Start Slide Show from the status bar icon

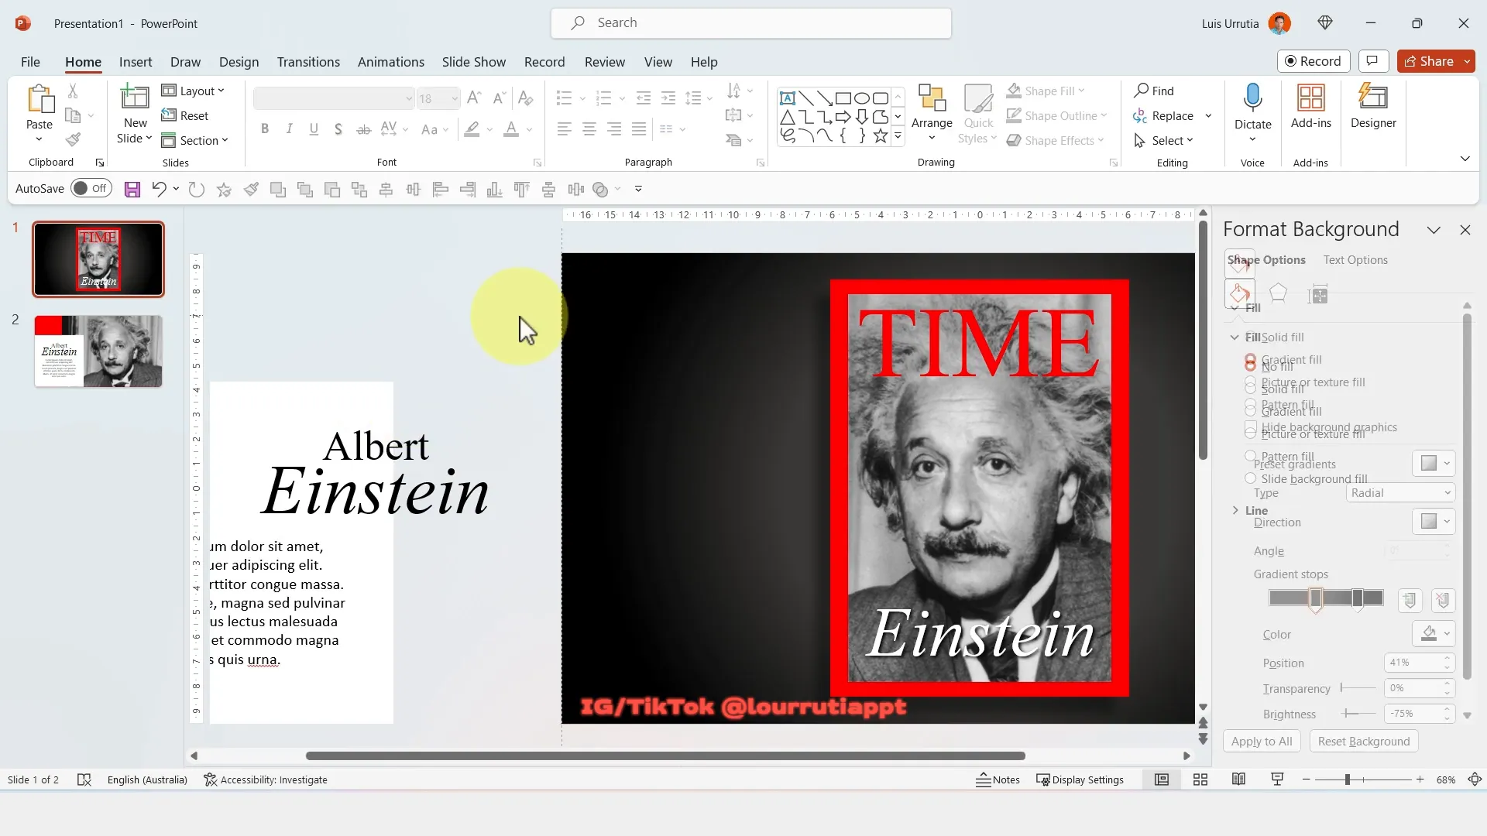[1277, 779]
